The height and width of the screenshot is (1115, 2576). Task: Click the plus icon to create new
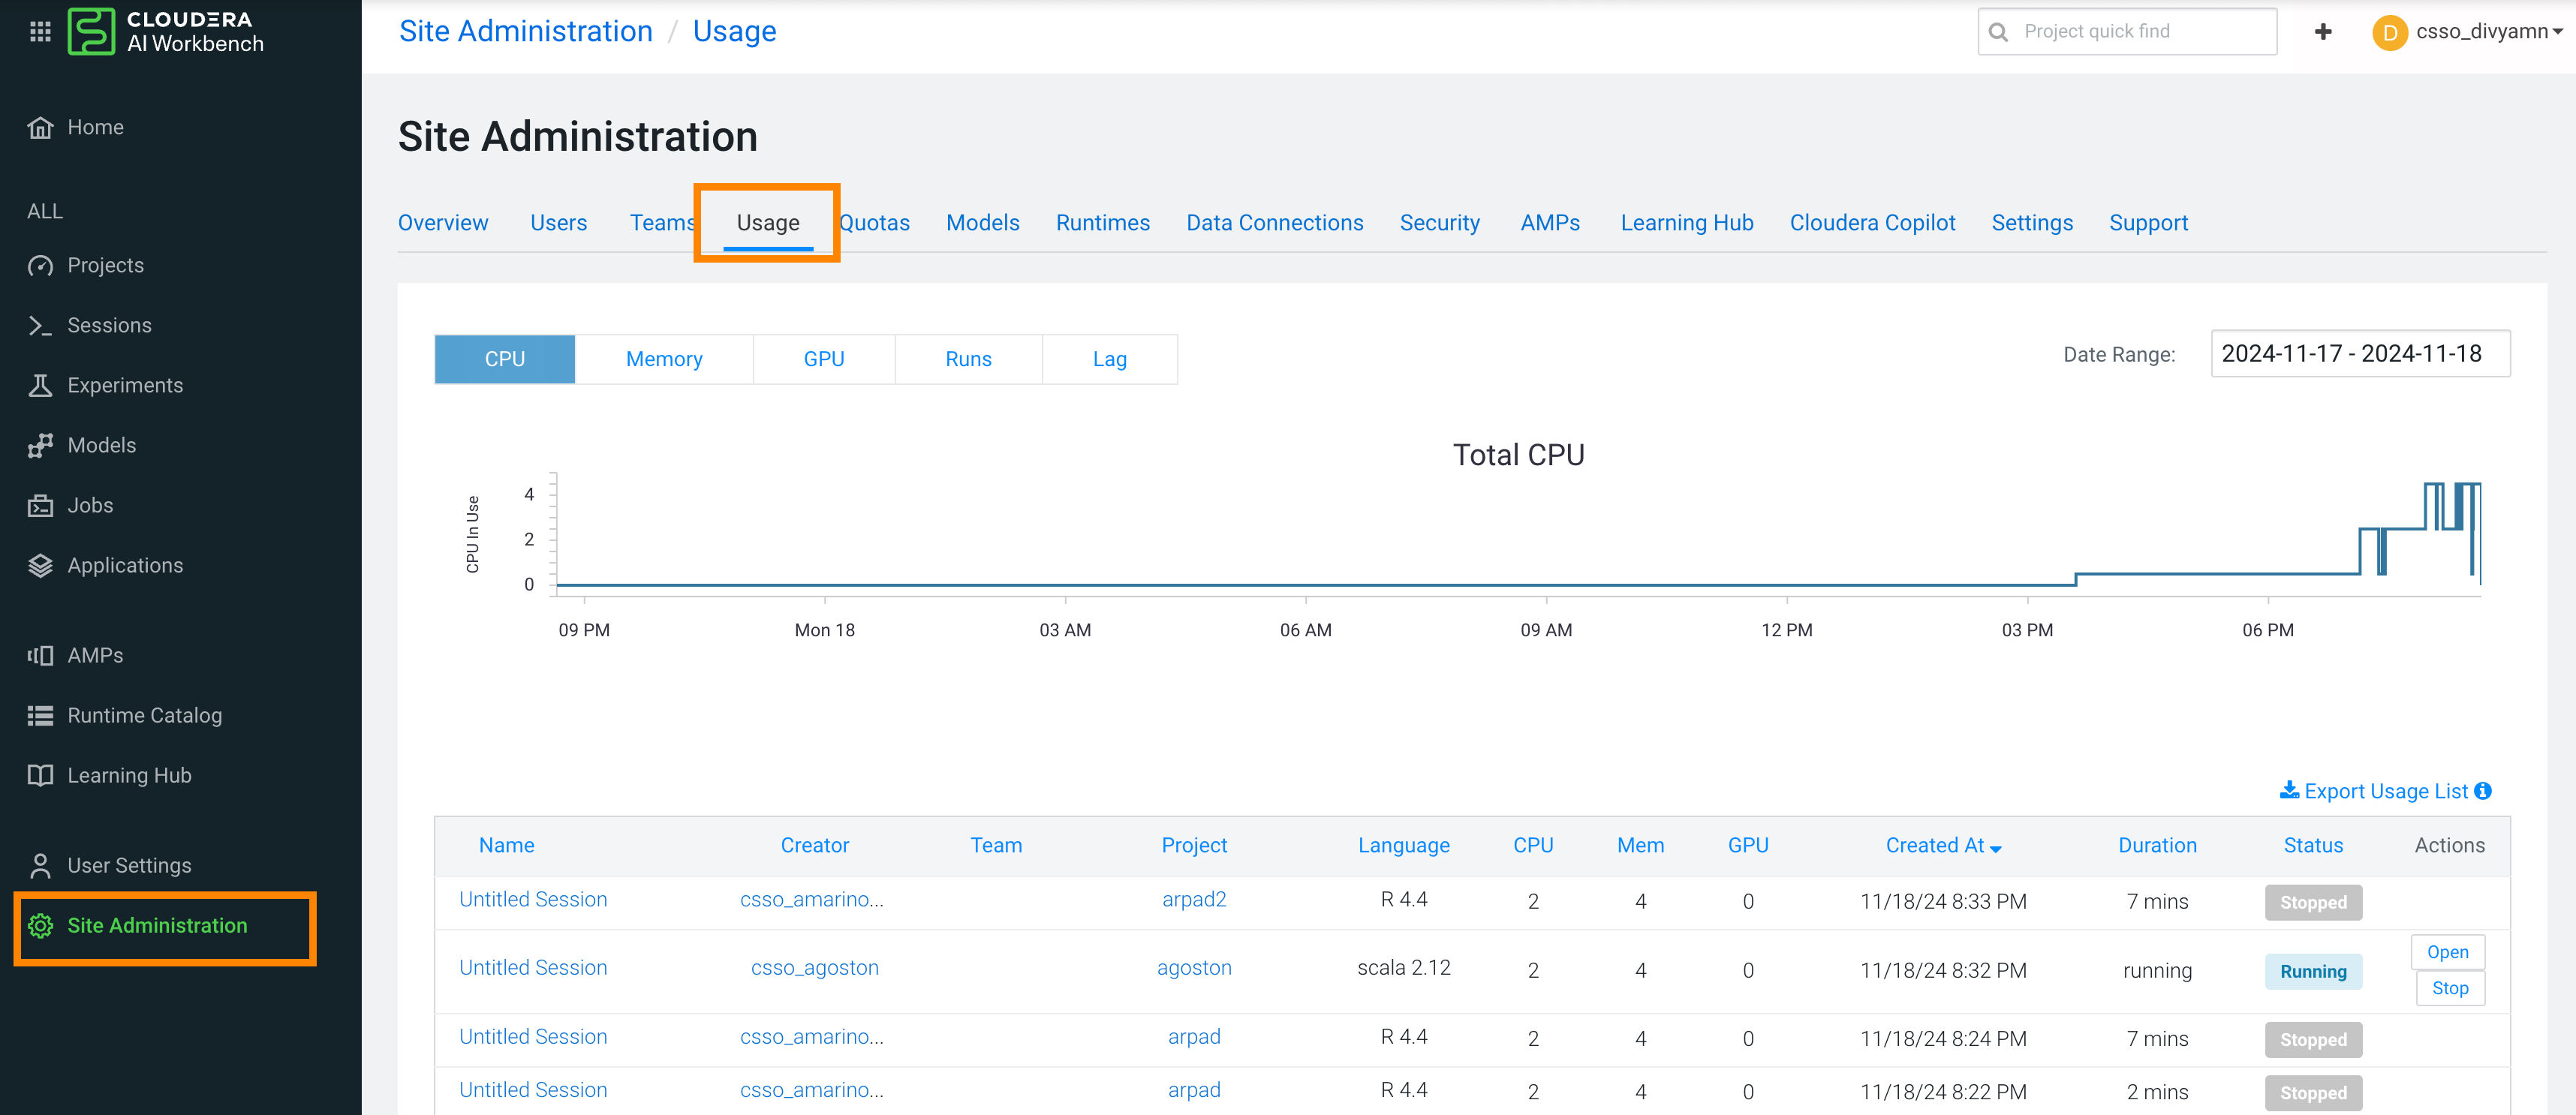tap(2323, 32)
